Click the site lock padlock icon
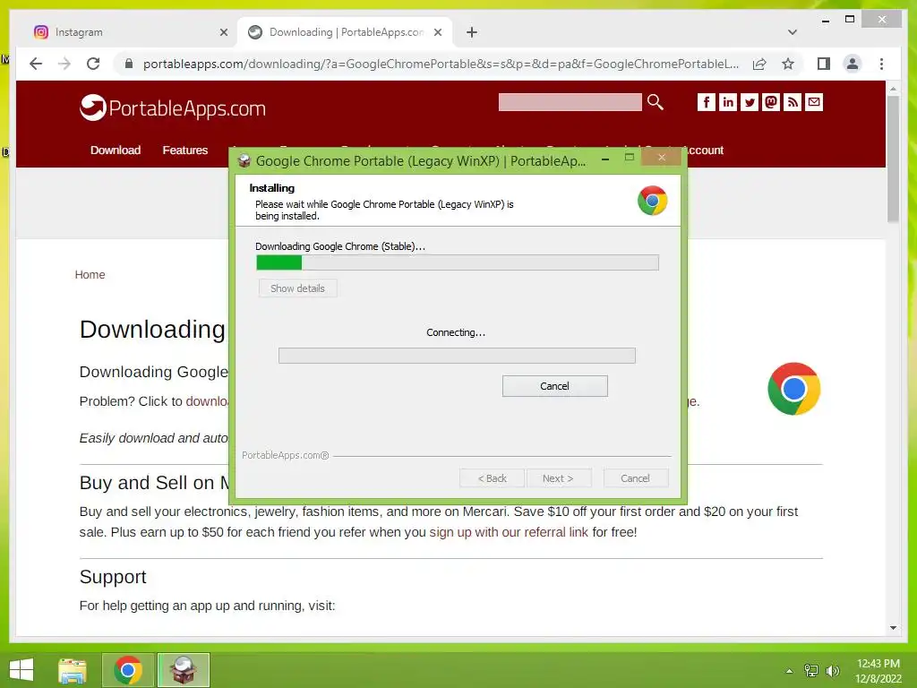This screenshot has height=688, width=917. pos(129,64)
